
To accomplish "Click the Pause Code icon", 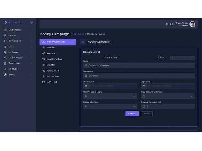I will pos(44,77).
